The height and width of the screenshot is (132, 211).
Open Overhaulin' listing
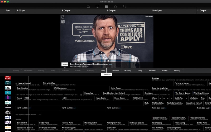pos(128,129)
